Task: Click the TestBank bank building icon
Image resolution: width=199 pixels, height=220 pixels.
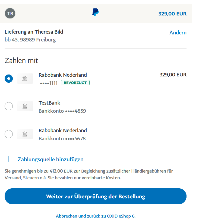Action: pos(25,106)
